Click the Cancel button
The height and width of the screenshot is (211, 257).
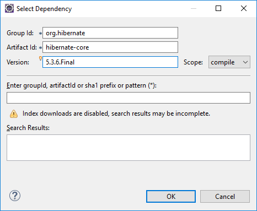pyautogui.click(x=225, y=197)
